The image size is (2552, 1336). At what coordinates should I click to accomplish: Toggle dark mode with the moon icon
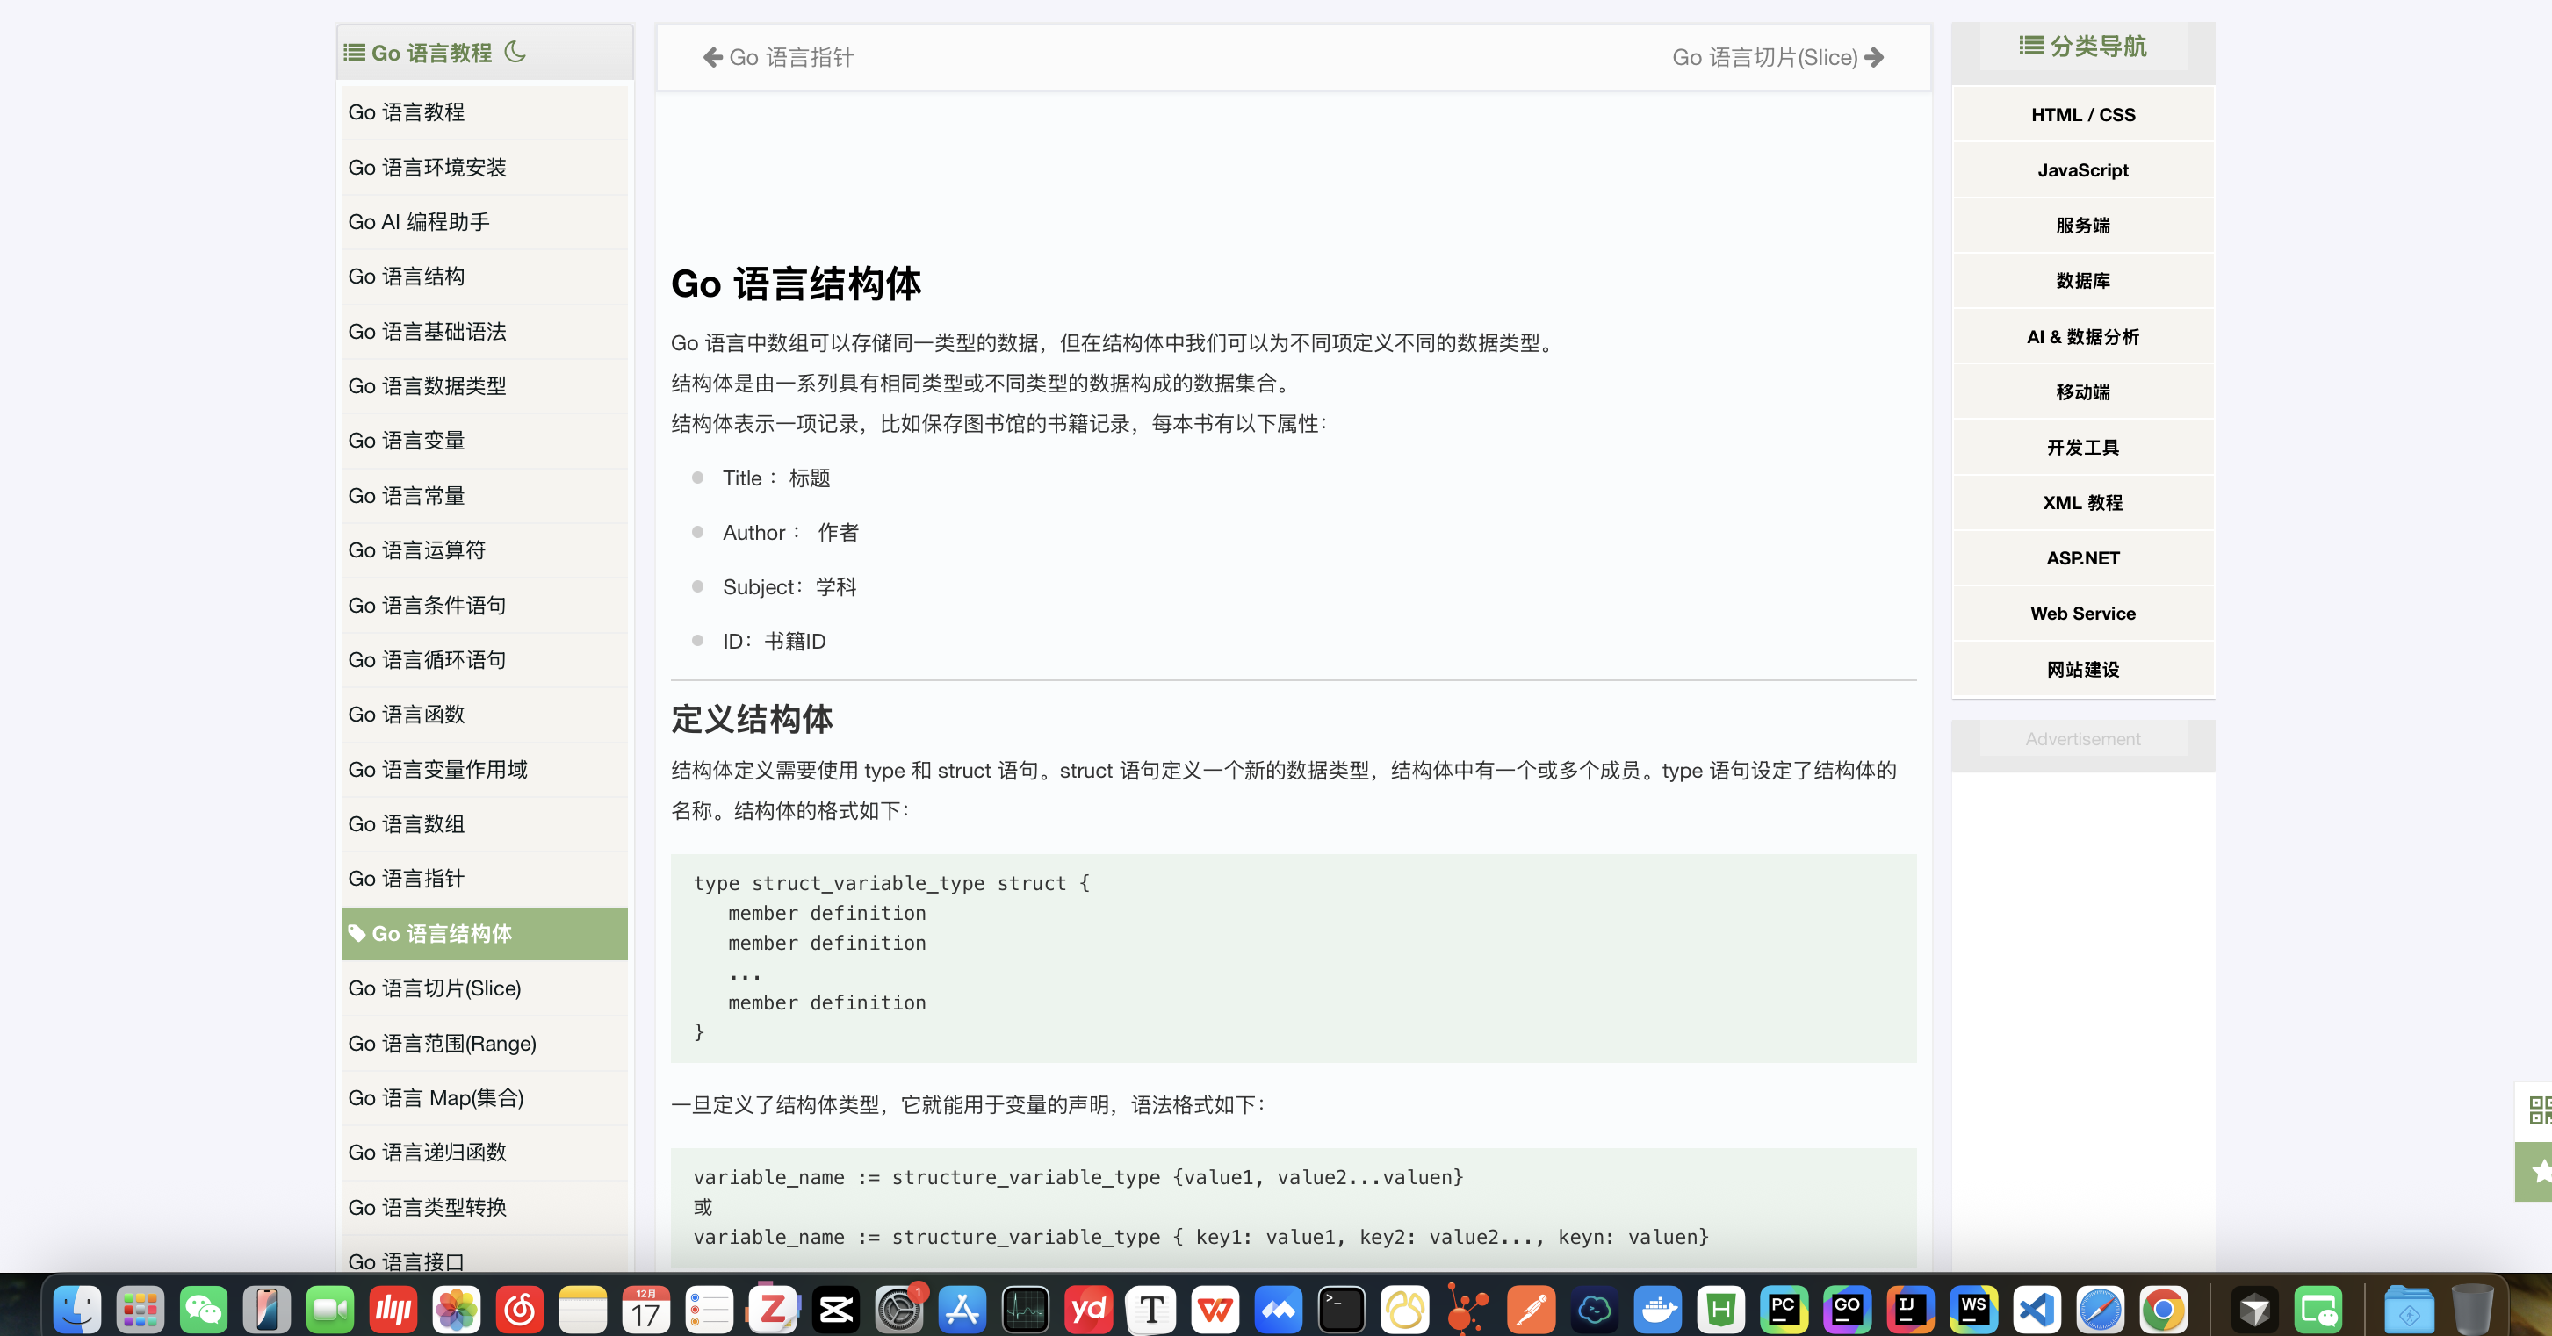pyautogui.click(x=515, y=52)
